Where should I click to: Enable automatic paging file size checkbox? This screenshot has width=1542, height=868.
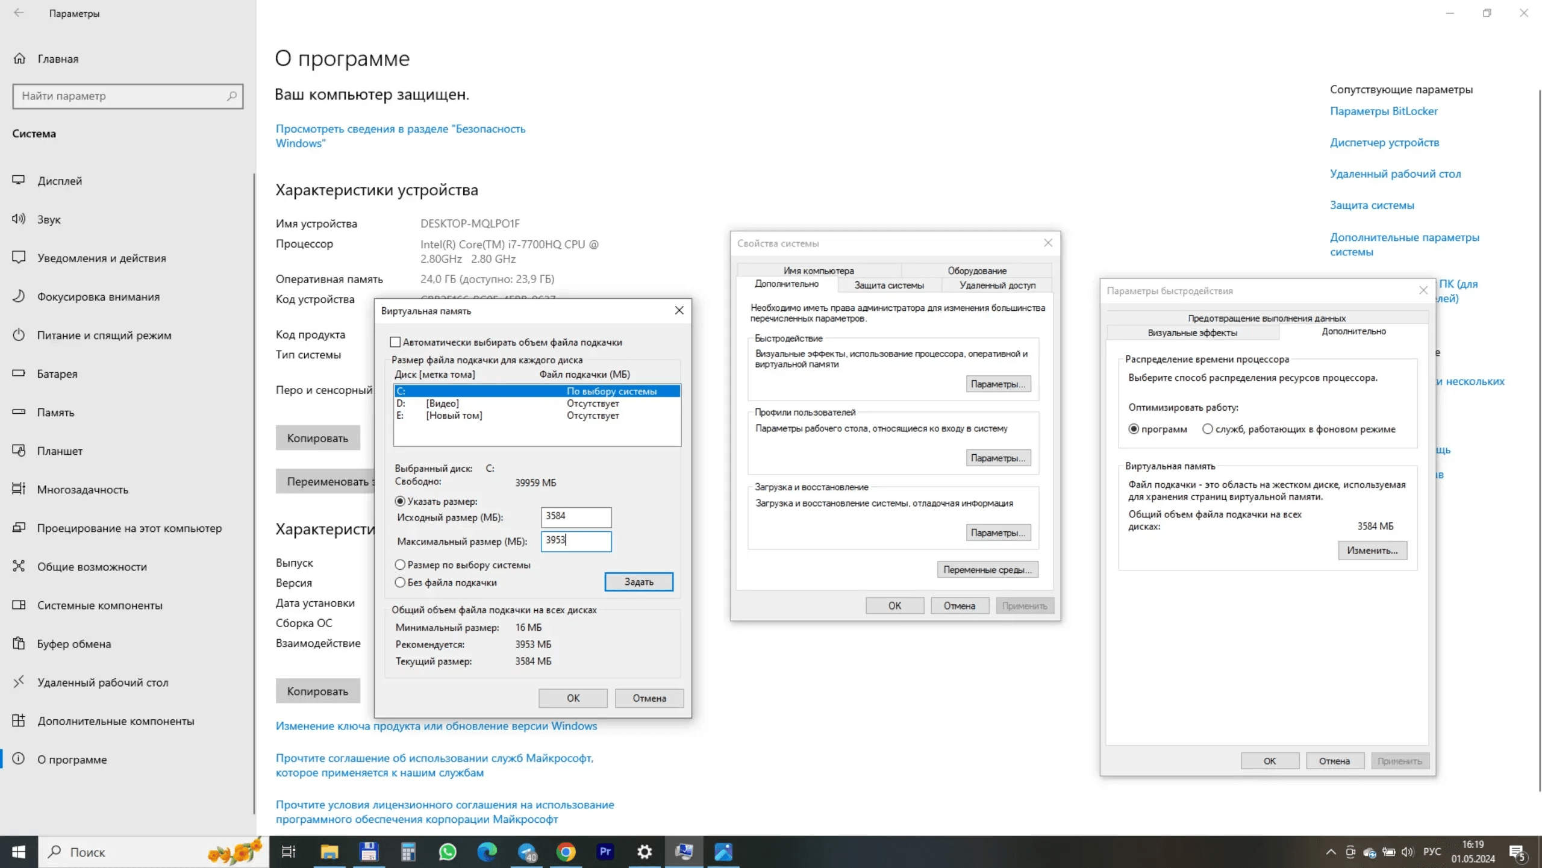(x=395, y=342)
